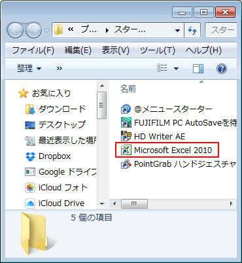
Task: Maximize the Explorer window
Action: click(203, 12)
